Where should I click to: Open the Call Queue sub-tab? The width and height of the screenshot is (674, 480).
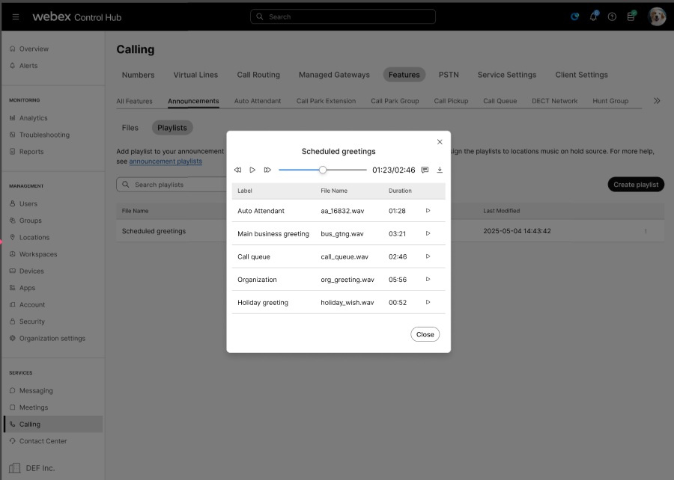click(x=500, y=101)
